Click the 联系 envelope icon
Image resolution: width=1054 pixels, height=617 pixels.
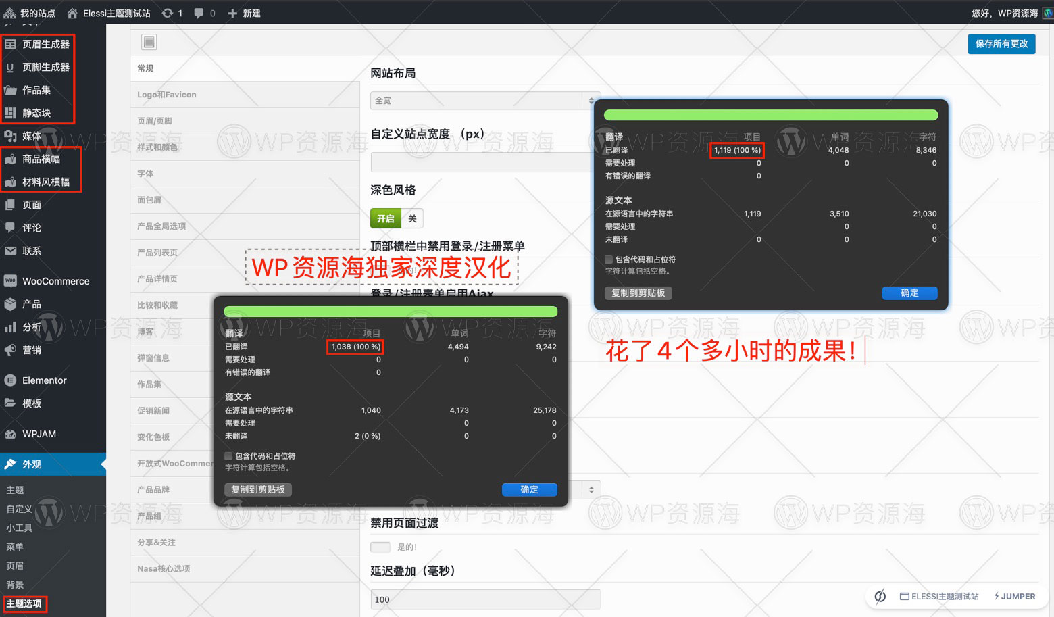tap(10, 251)
